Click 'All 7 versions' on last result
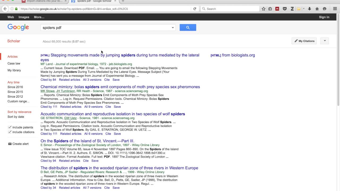340x191 pixels. point(92,188)
